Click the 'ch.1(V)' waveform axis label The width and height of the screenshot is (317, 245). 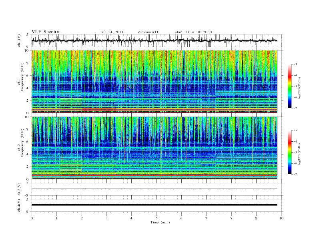point(19,40)
